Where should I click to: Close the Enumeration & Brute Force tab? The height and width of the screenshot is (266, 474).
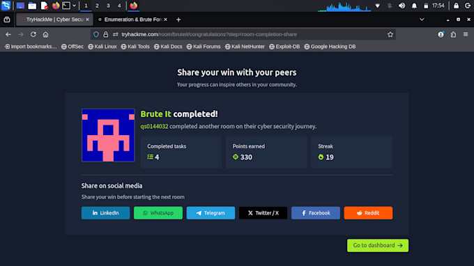[165, 19]
